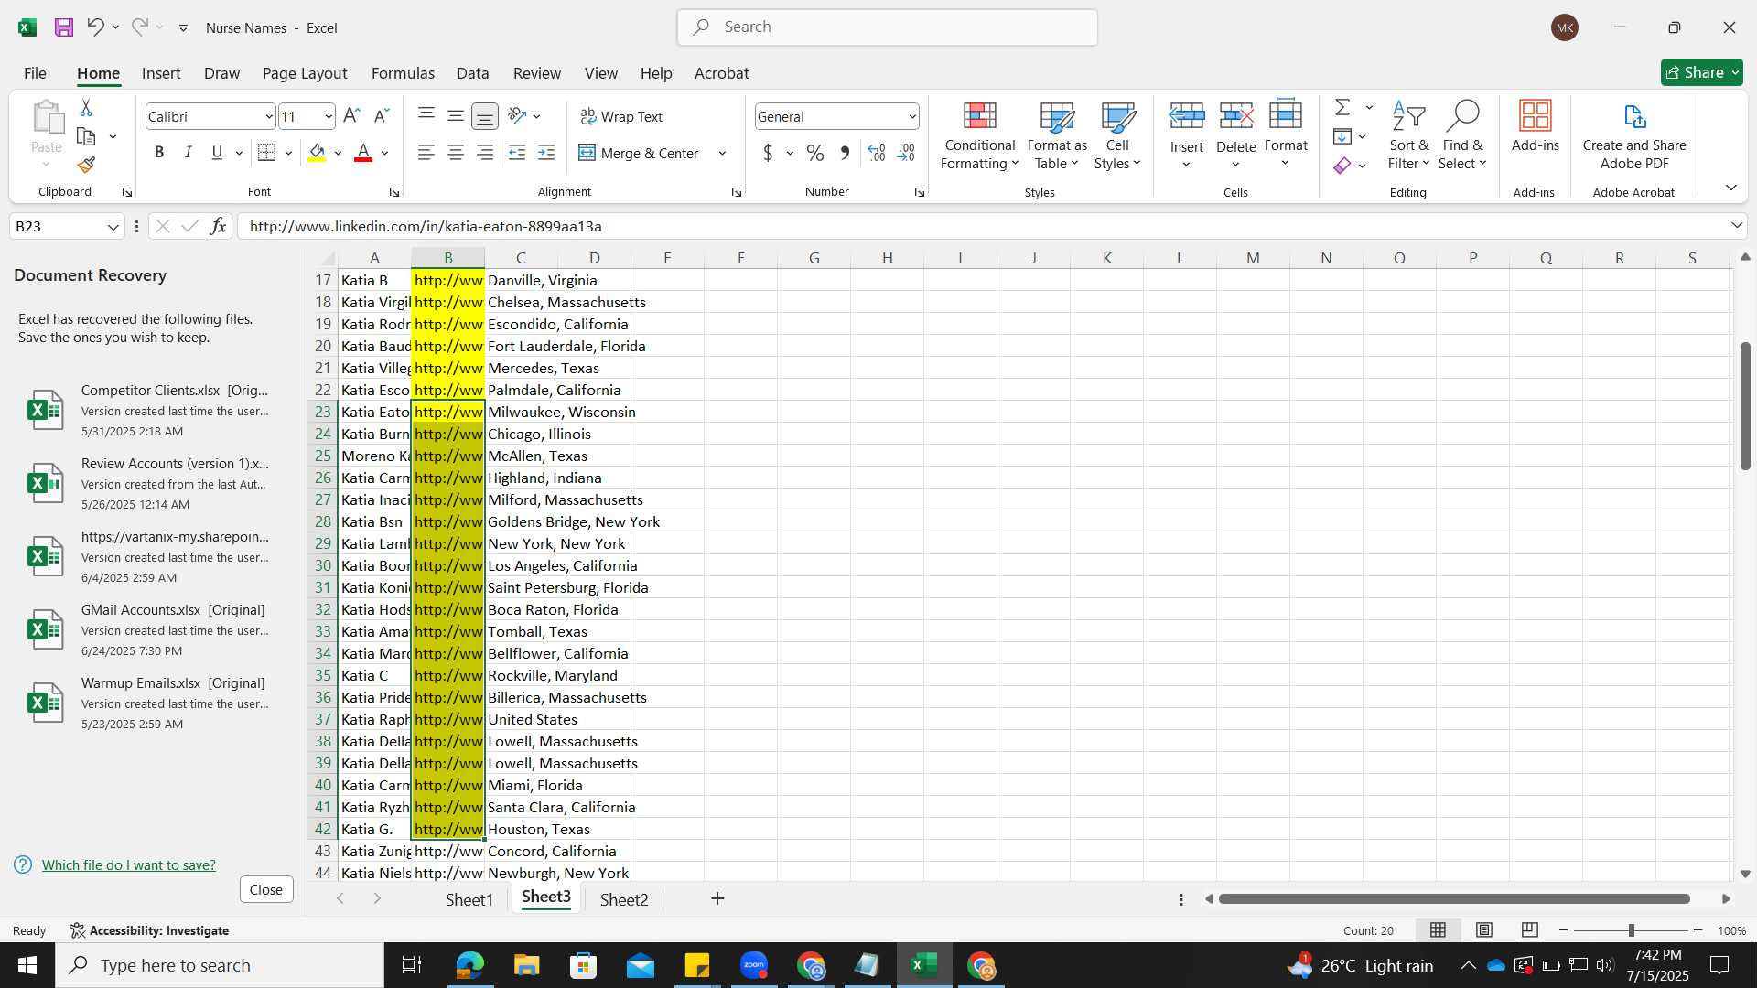1757x988 pixels.
Task: Toggle Middle Align button
Action: tap(455, 116)
